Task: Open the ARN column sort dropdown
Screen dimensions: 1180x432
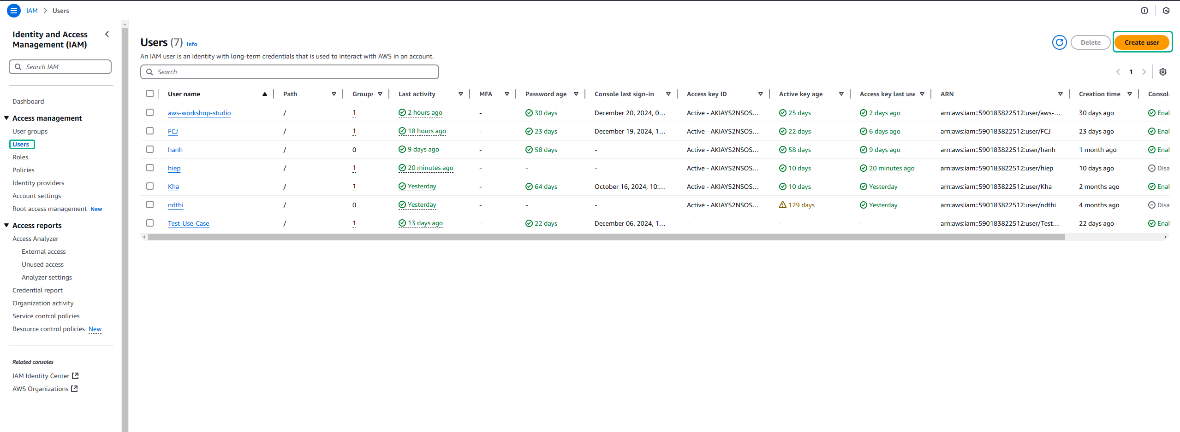Action: (x=1060, y=94)
